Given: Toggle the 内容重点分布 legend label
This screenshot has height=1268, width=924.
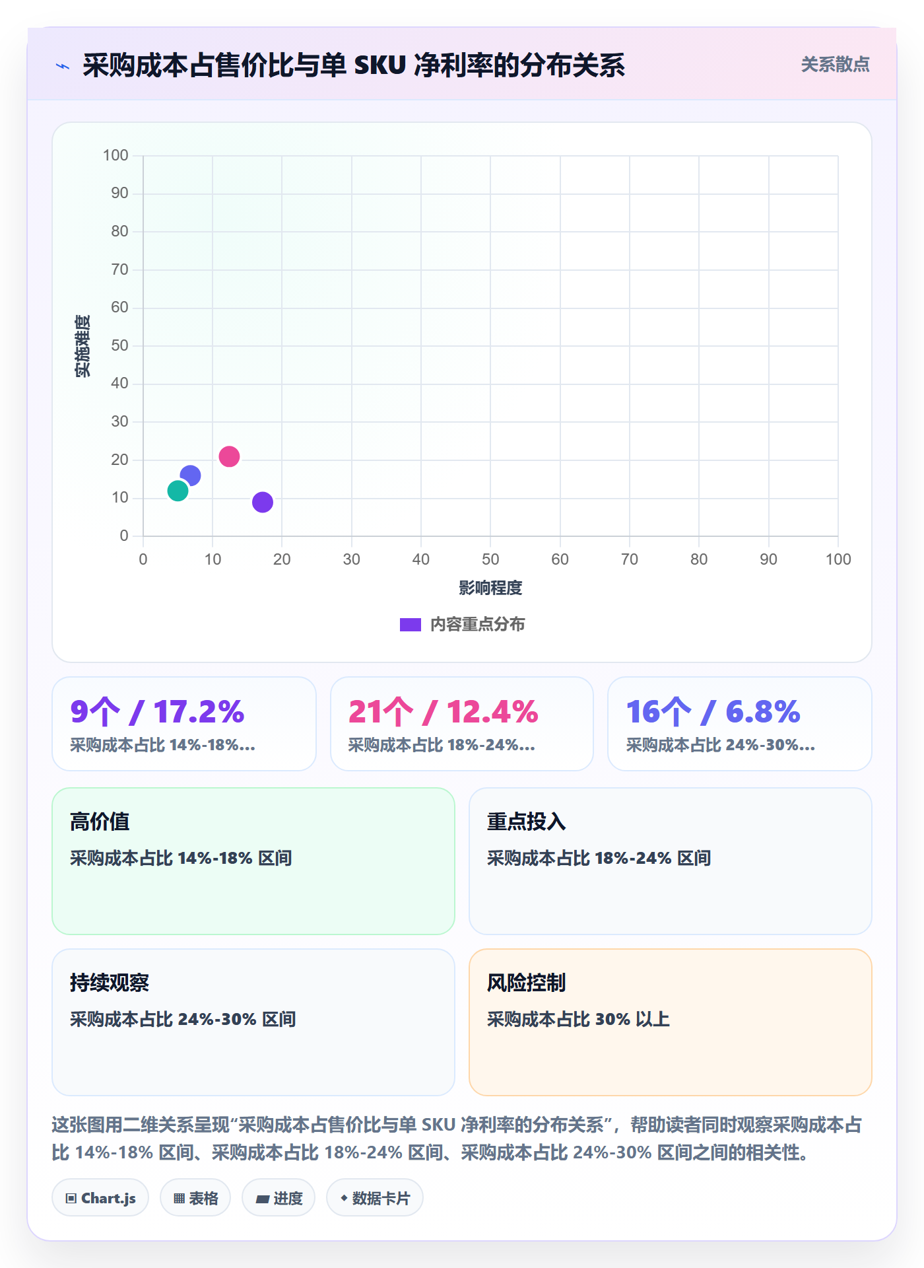Looking at the screenshot, I should click(x=477, y=625).
